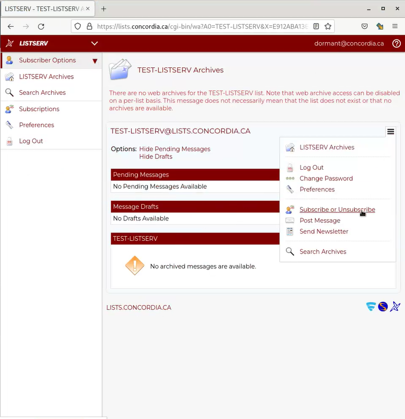The width and height of the screenshot is (405, 419).
Task: Click the tracking protection shield icon
Action: point(78,26)
